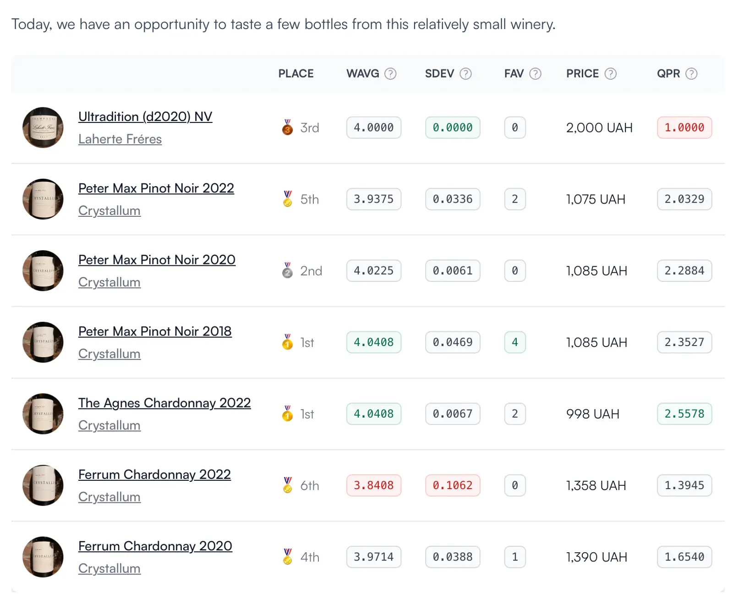Viewport: 733px width, 594px height.
Task: Click the red 3.8408 WAVG badge
Action: tap(373, 485)
